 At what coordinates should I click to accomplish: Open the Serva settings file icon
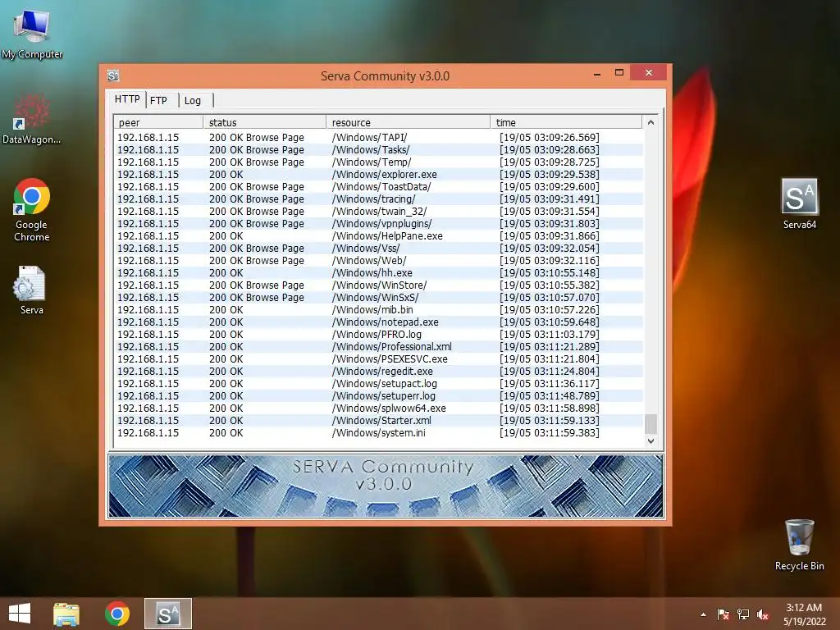coord(31,290)
